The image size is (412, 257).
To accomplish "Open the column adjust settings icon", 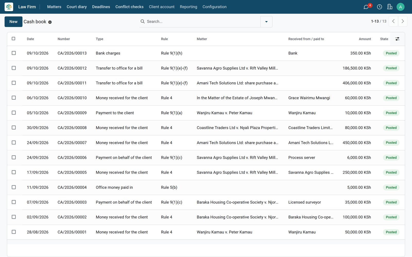I will point(397,39).
